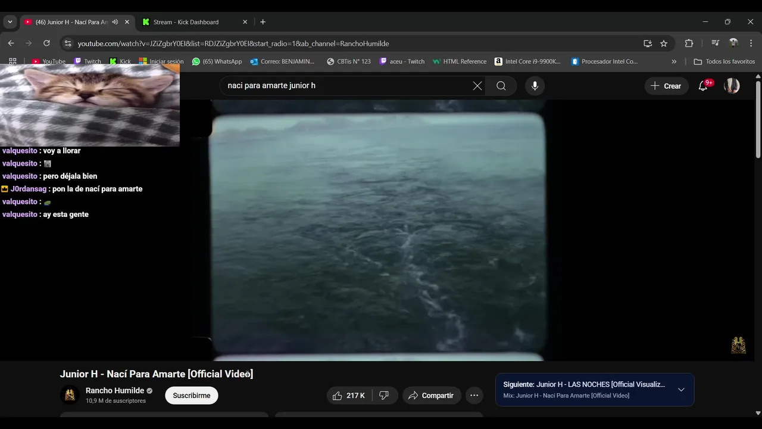Open the Apps grid in bookmarks bar

pyautogui.click(x=13, y=61)
